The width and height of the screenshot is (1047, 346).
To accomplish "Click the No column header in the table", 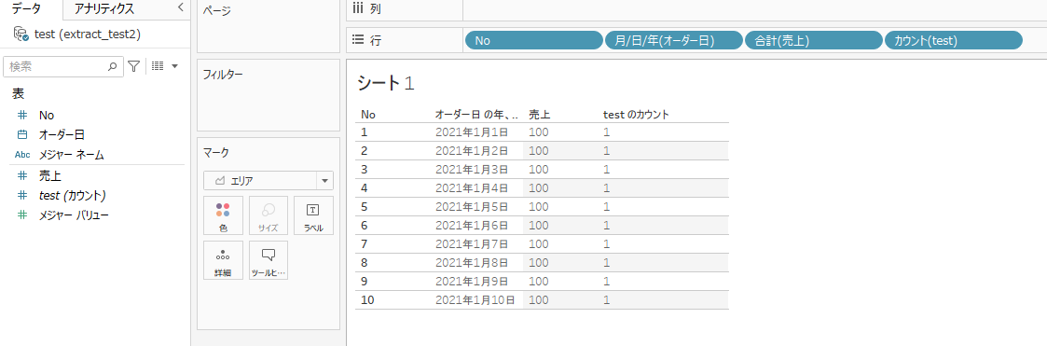I will click(368, 114).
